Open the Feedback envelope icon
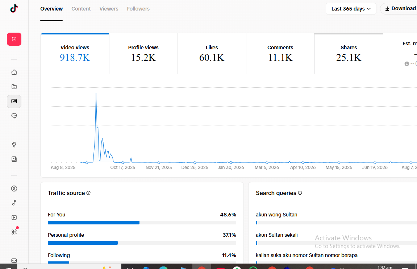 [x=14, y=261]
